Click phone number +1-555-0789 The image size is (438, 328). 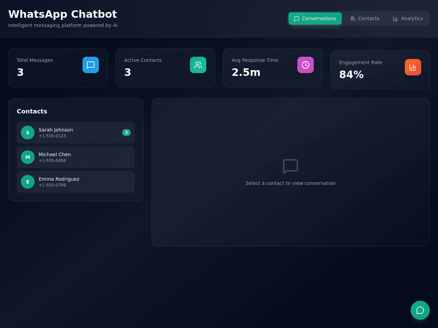(x=52, y=185)
